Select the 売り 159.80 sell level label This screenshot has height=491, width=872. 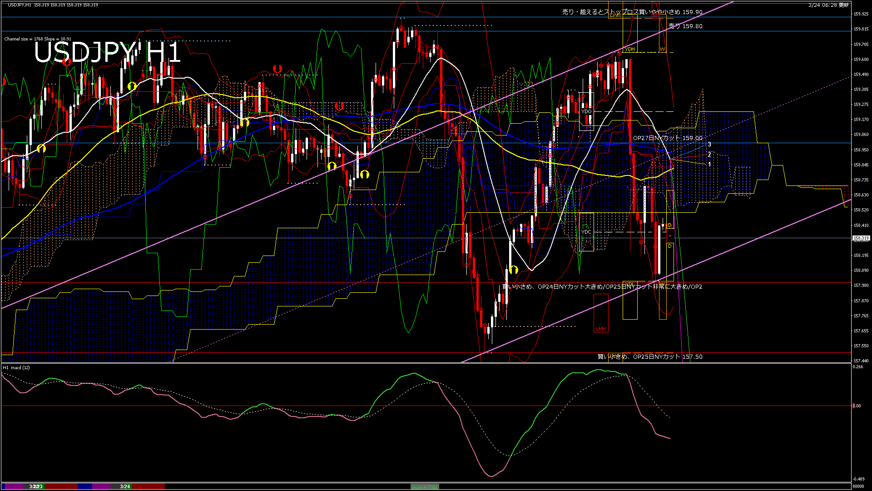pos(685,26)
